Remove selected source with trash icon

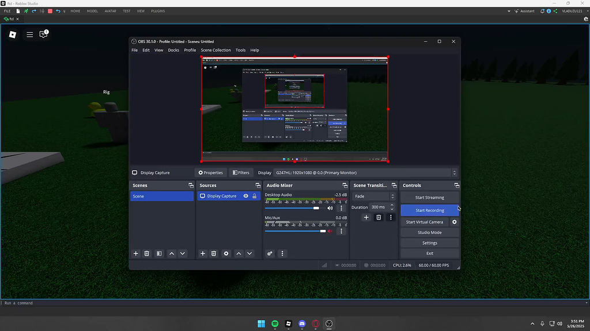[x=214, y=253]
